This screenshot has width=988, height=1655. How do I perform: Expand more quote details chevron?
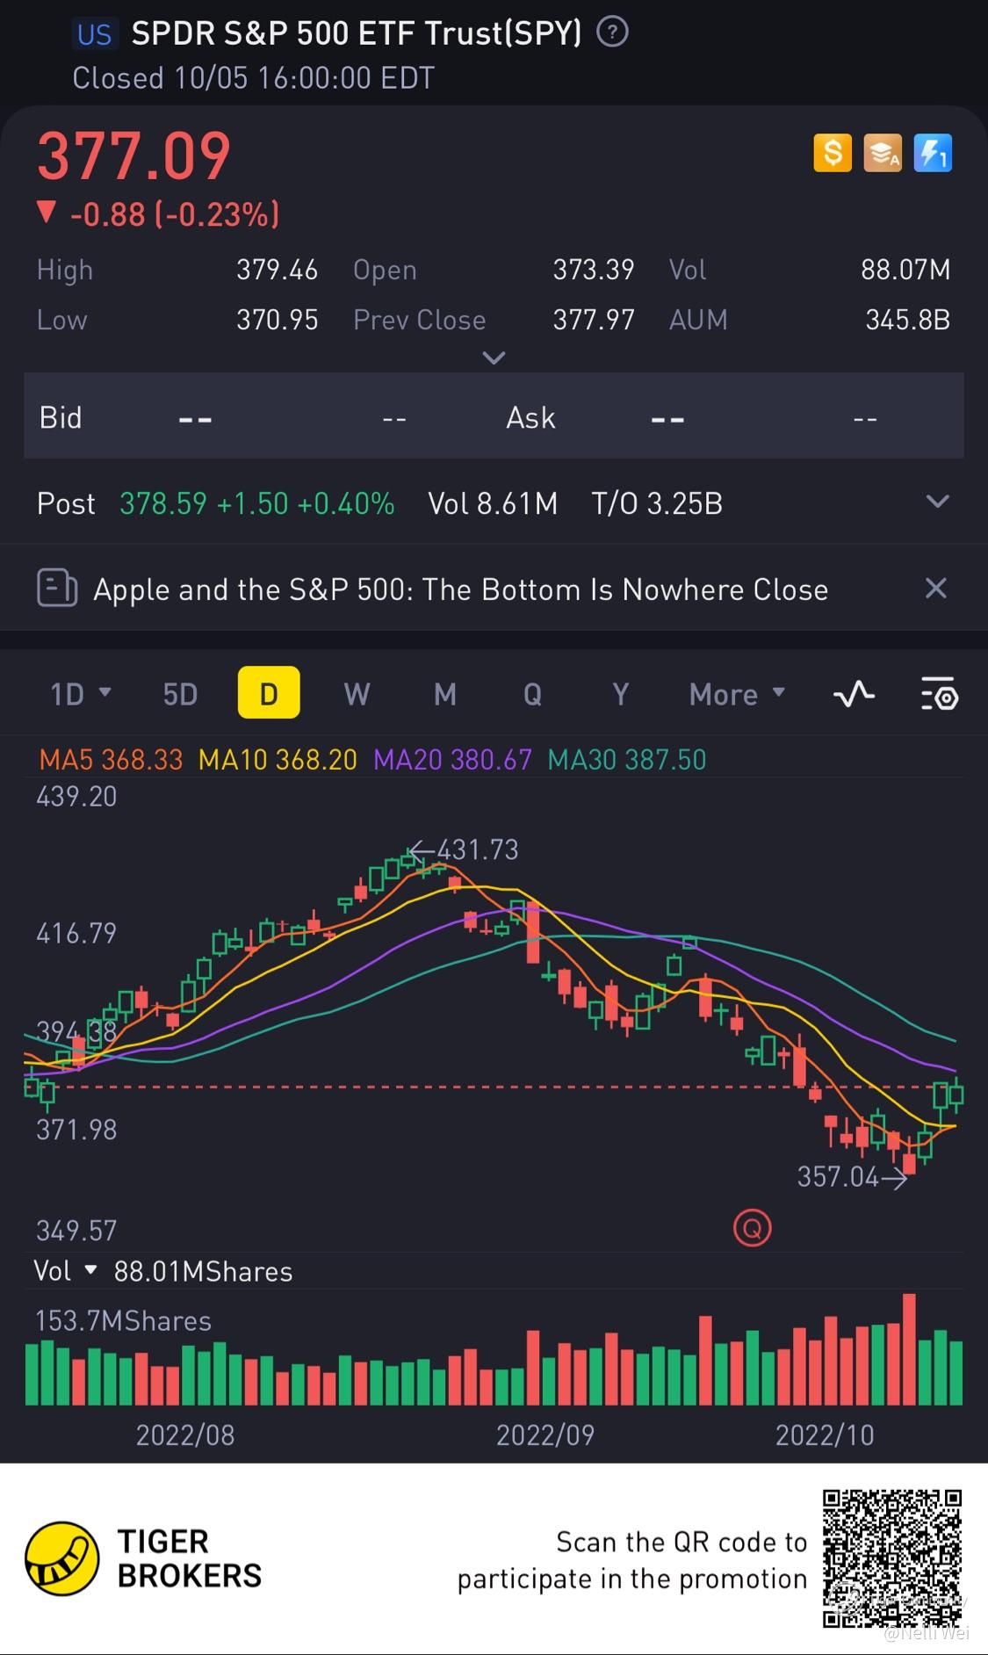(494, 358)
